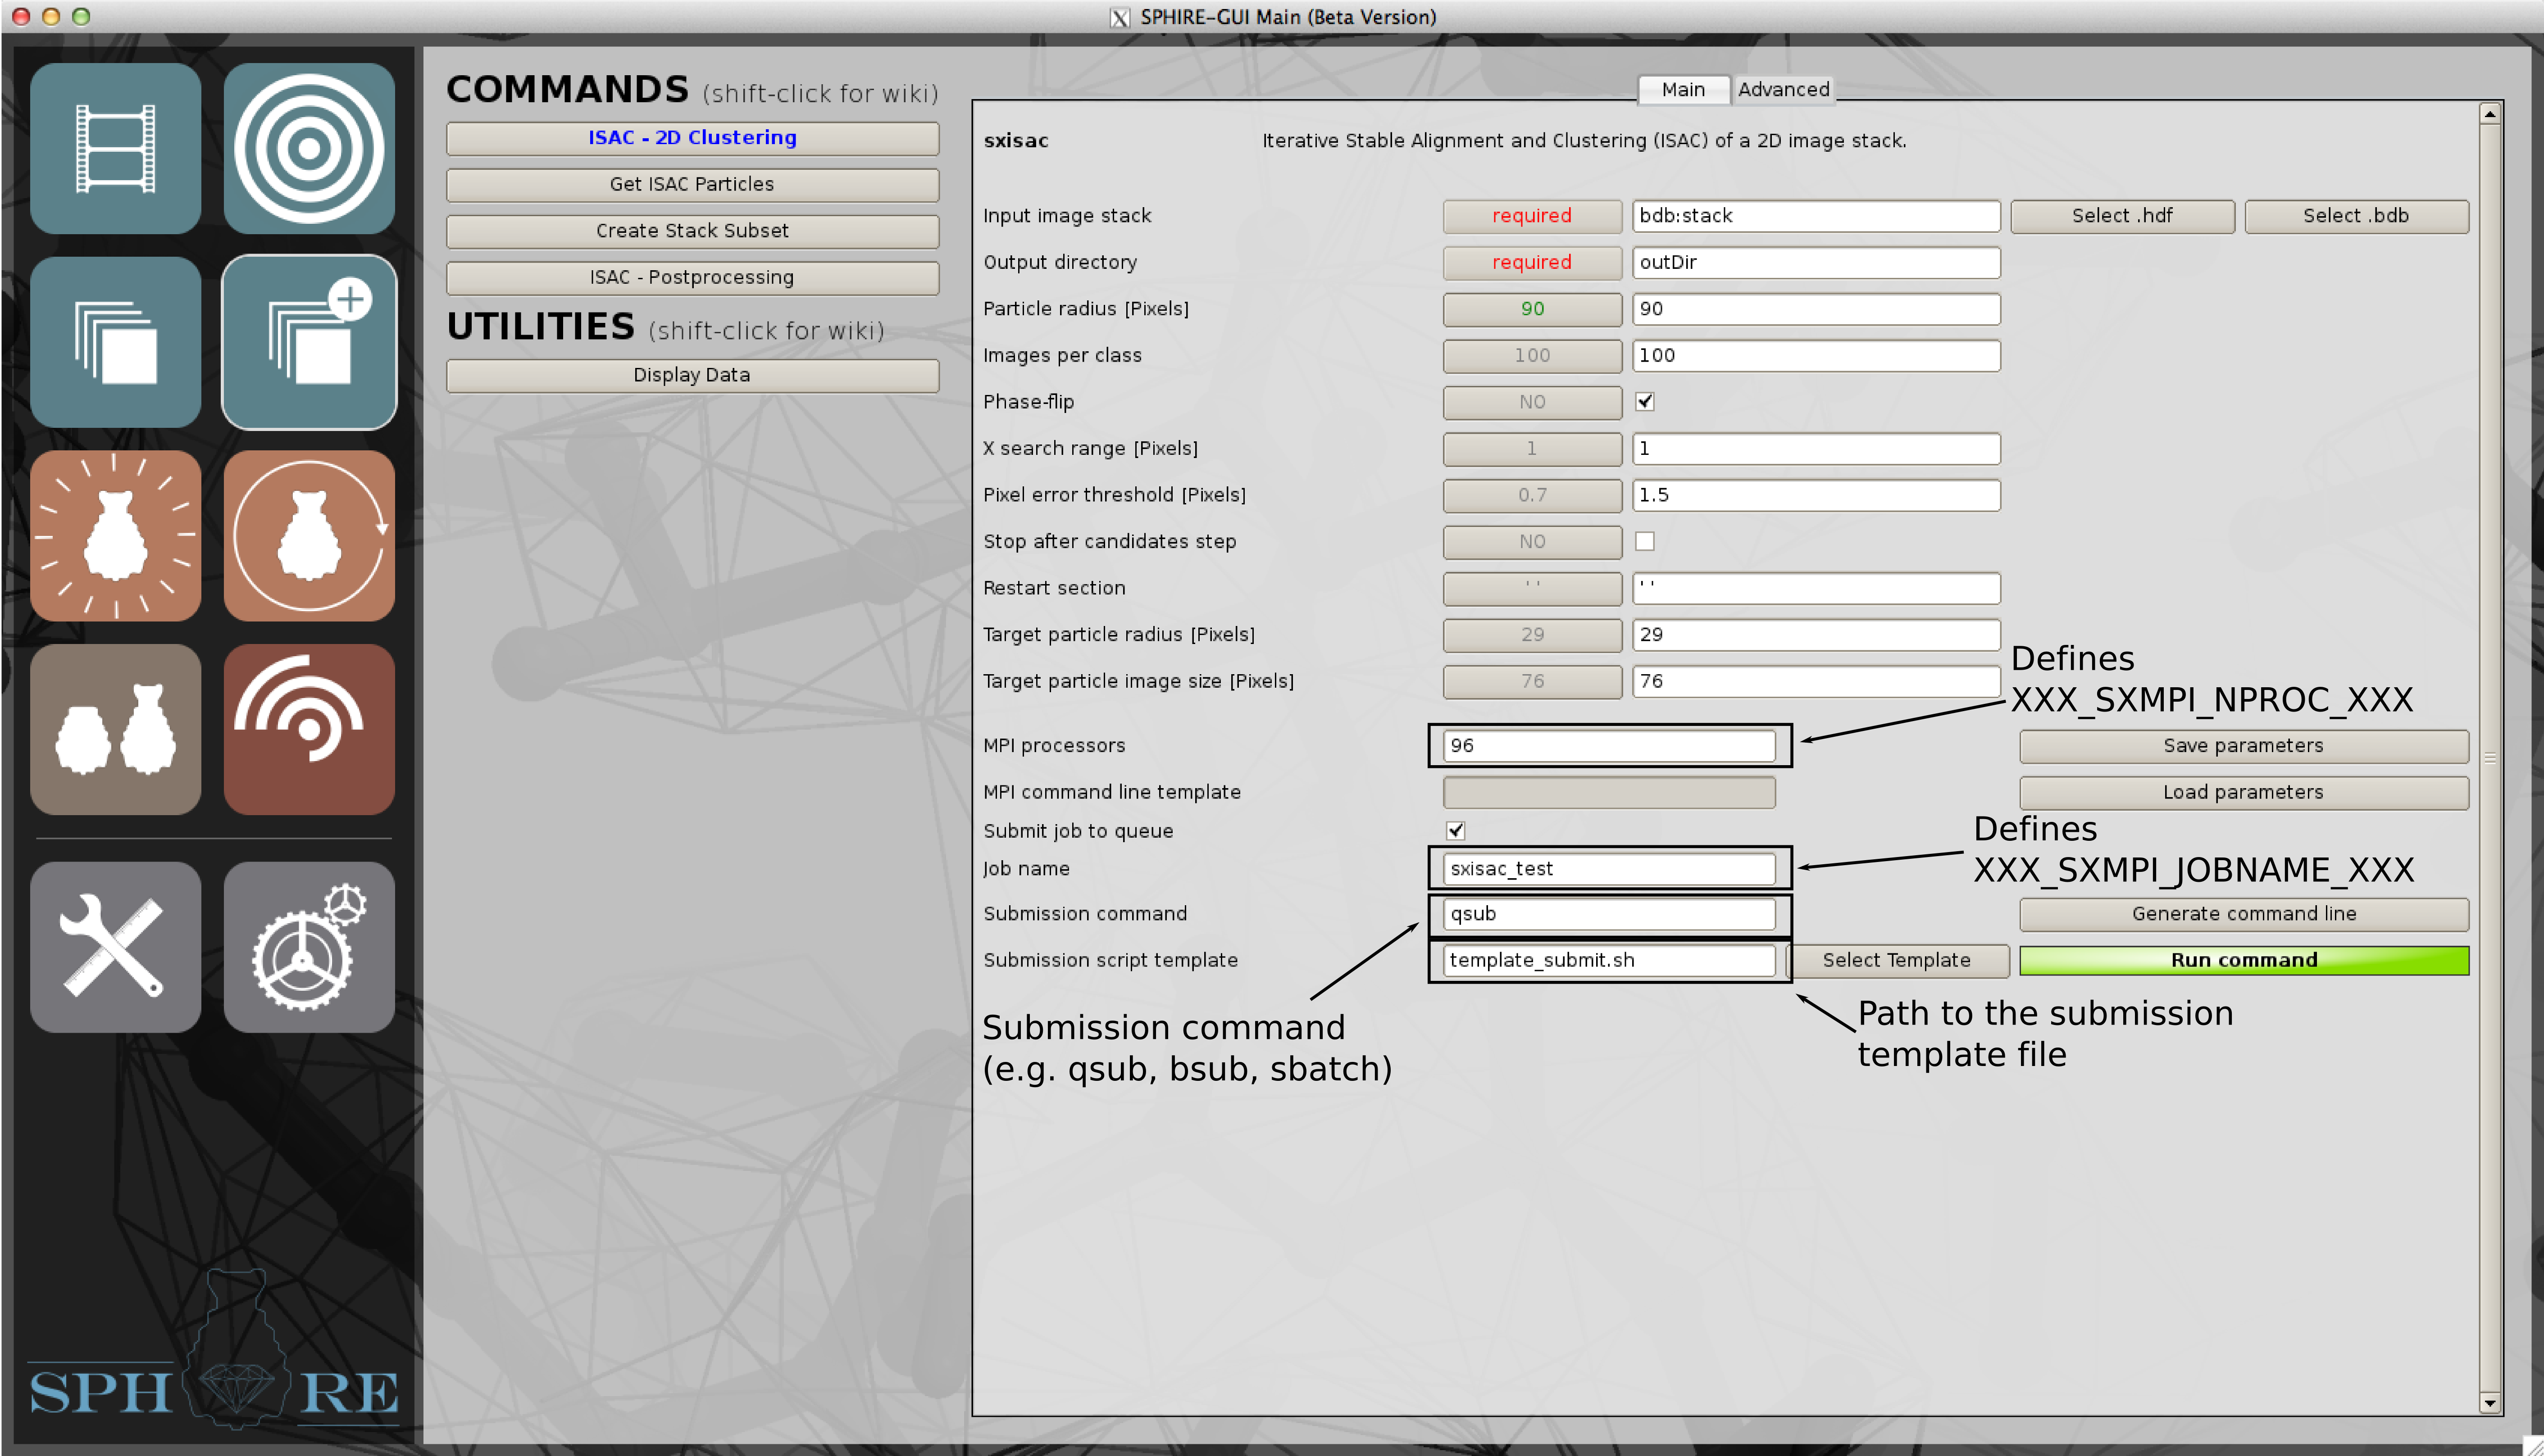Restore Restart section default quotes button
This screenshot has width=2544, height=1456.
1532,588
